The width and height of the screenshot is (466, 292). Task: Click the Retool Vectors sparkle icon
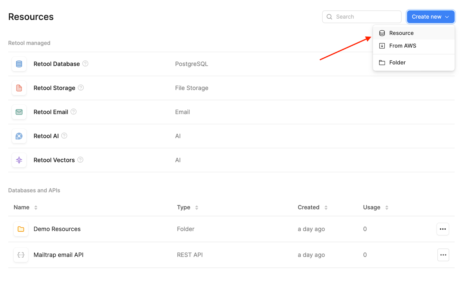(x=19, y=160)
